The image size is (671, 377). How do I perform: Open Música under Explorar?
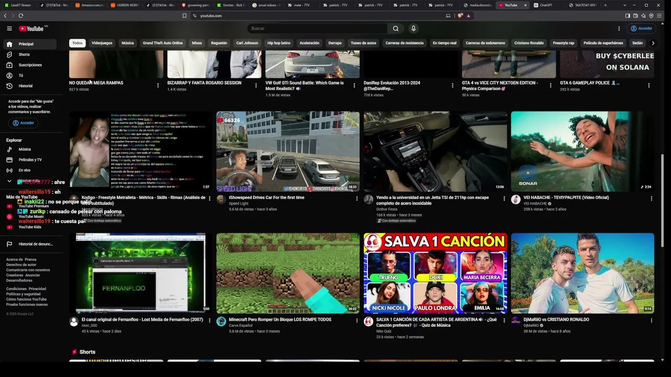29,149
